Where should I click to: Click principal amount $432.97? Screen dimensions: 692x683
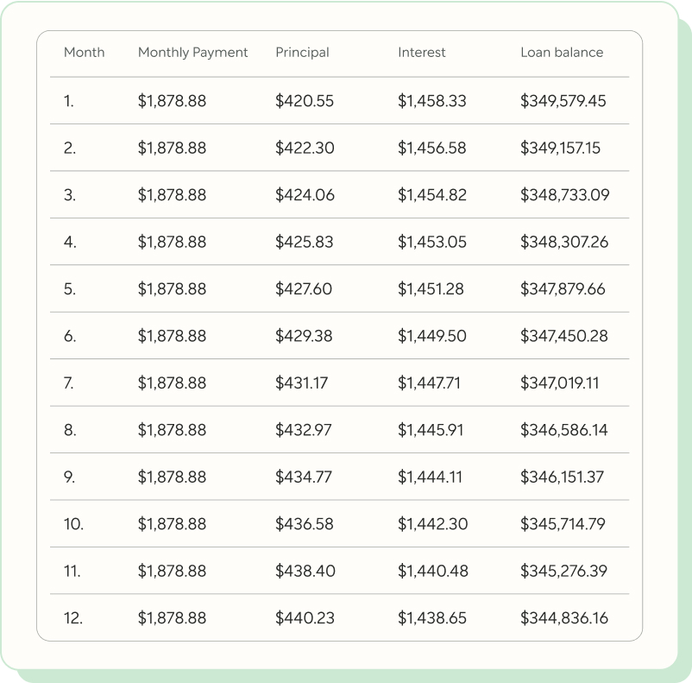(x=303, y=430)
